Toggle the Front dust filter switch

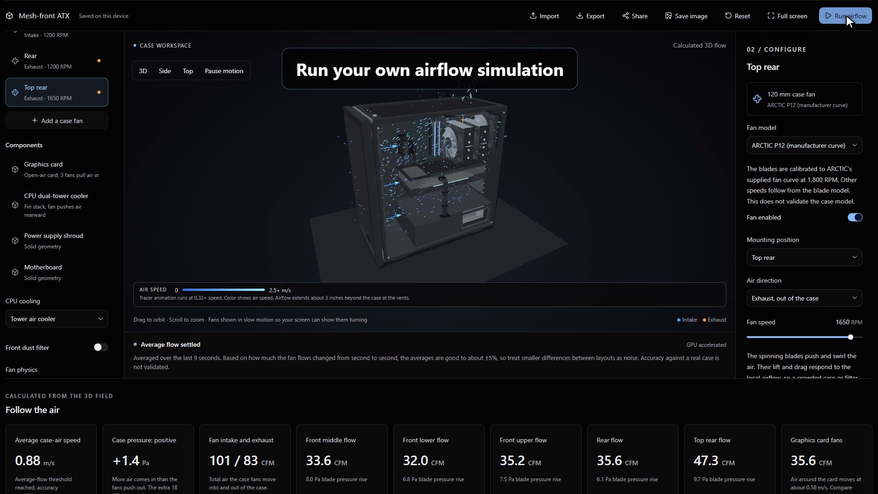101,348
